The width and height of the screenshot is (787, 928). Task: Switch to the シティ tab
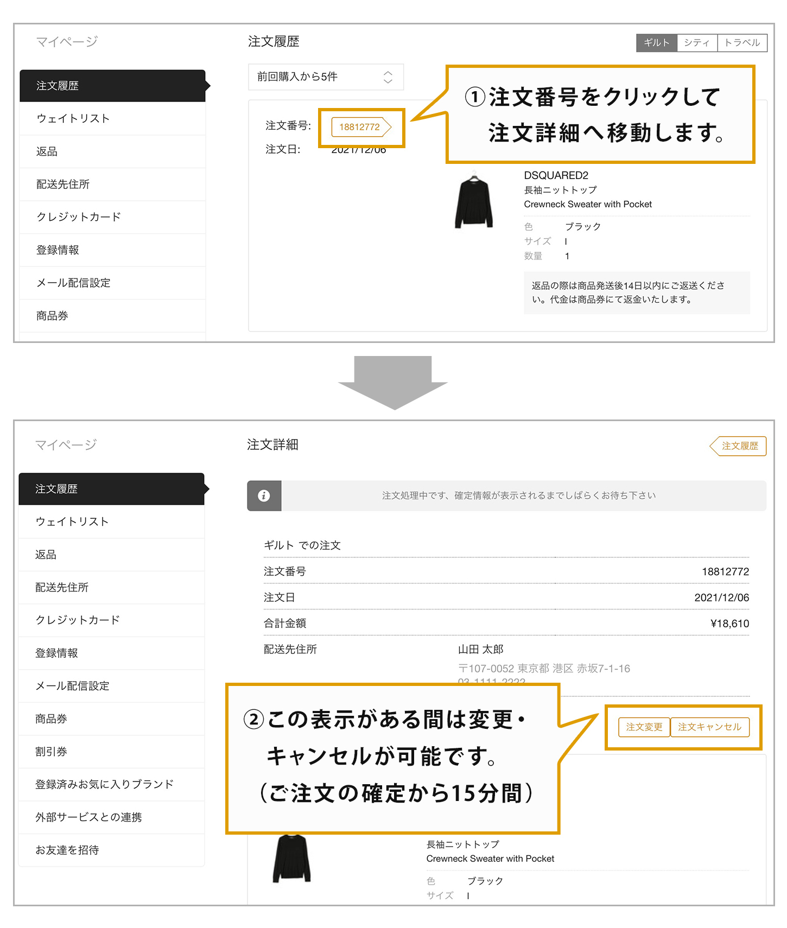697,43
